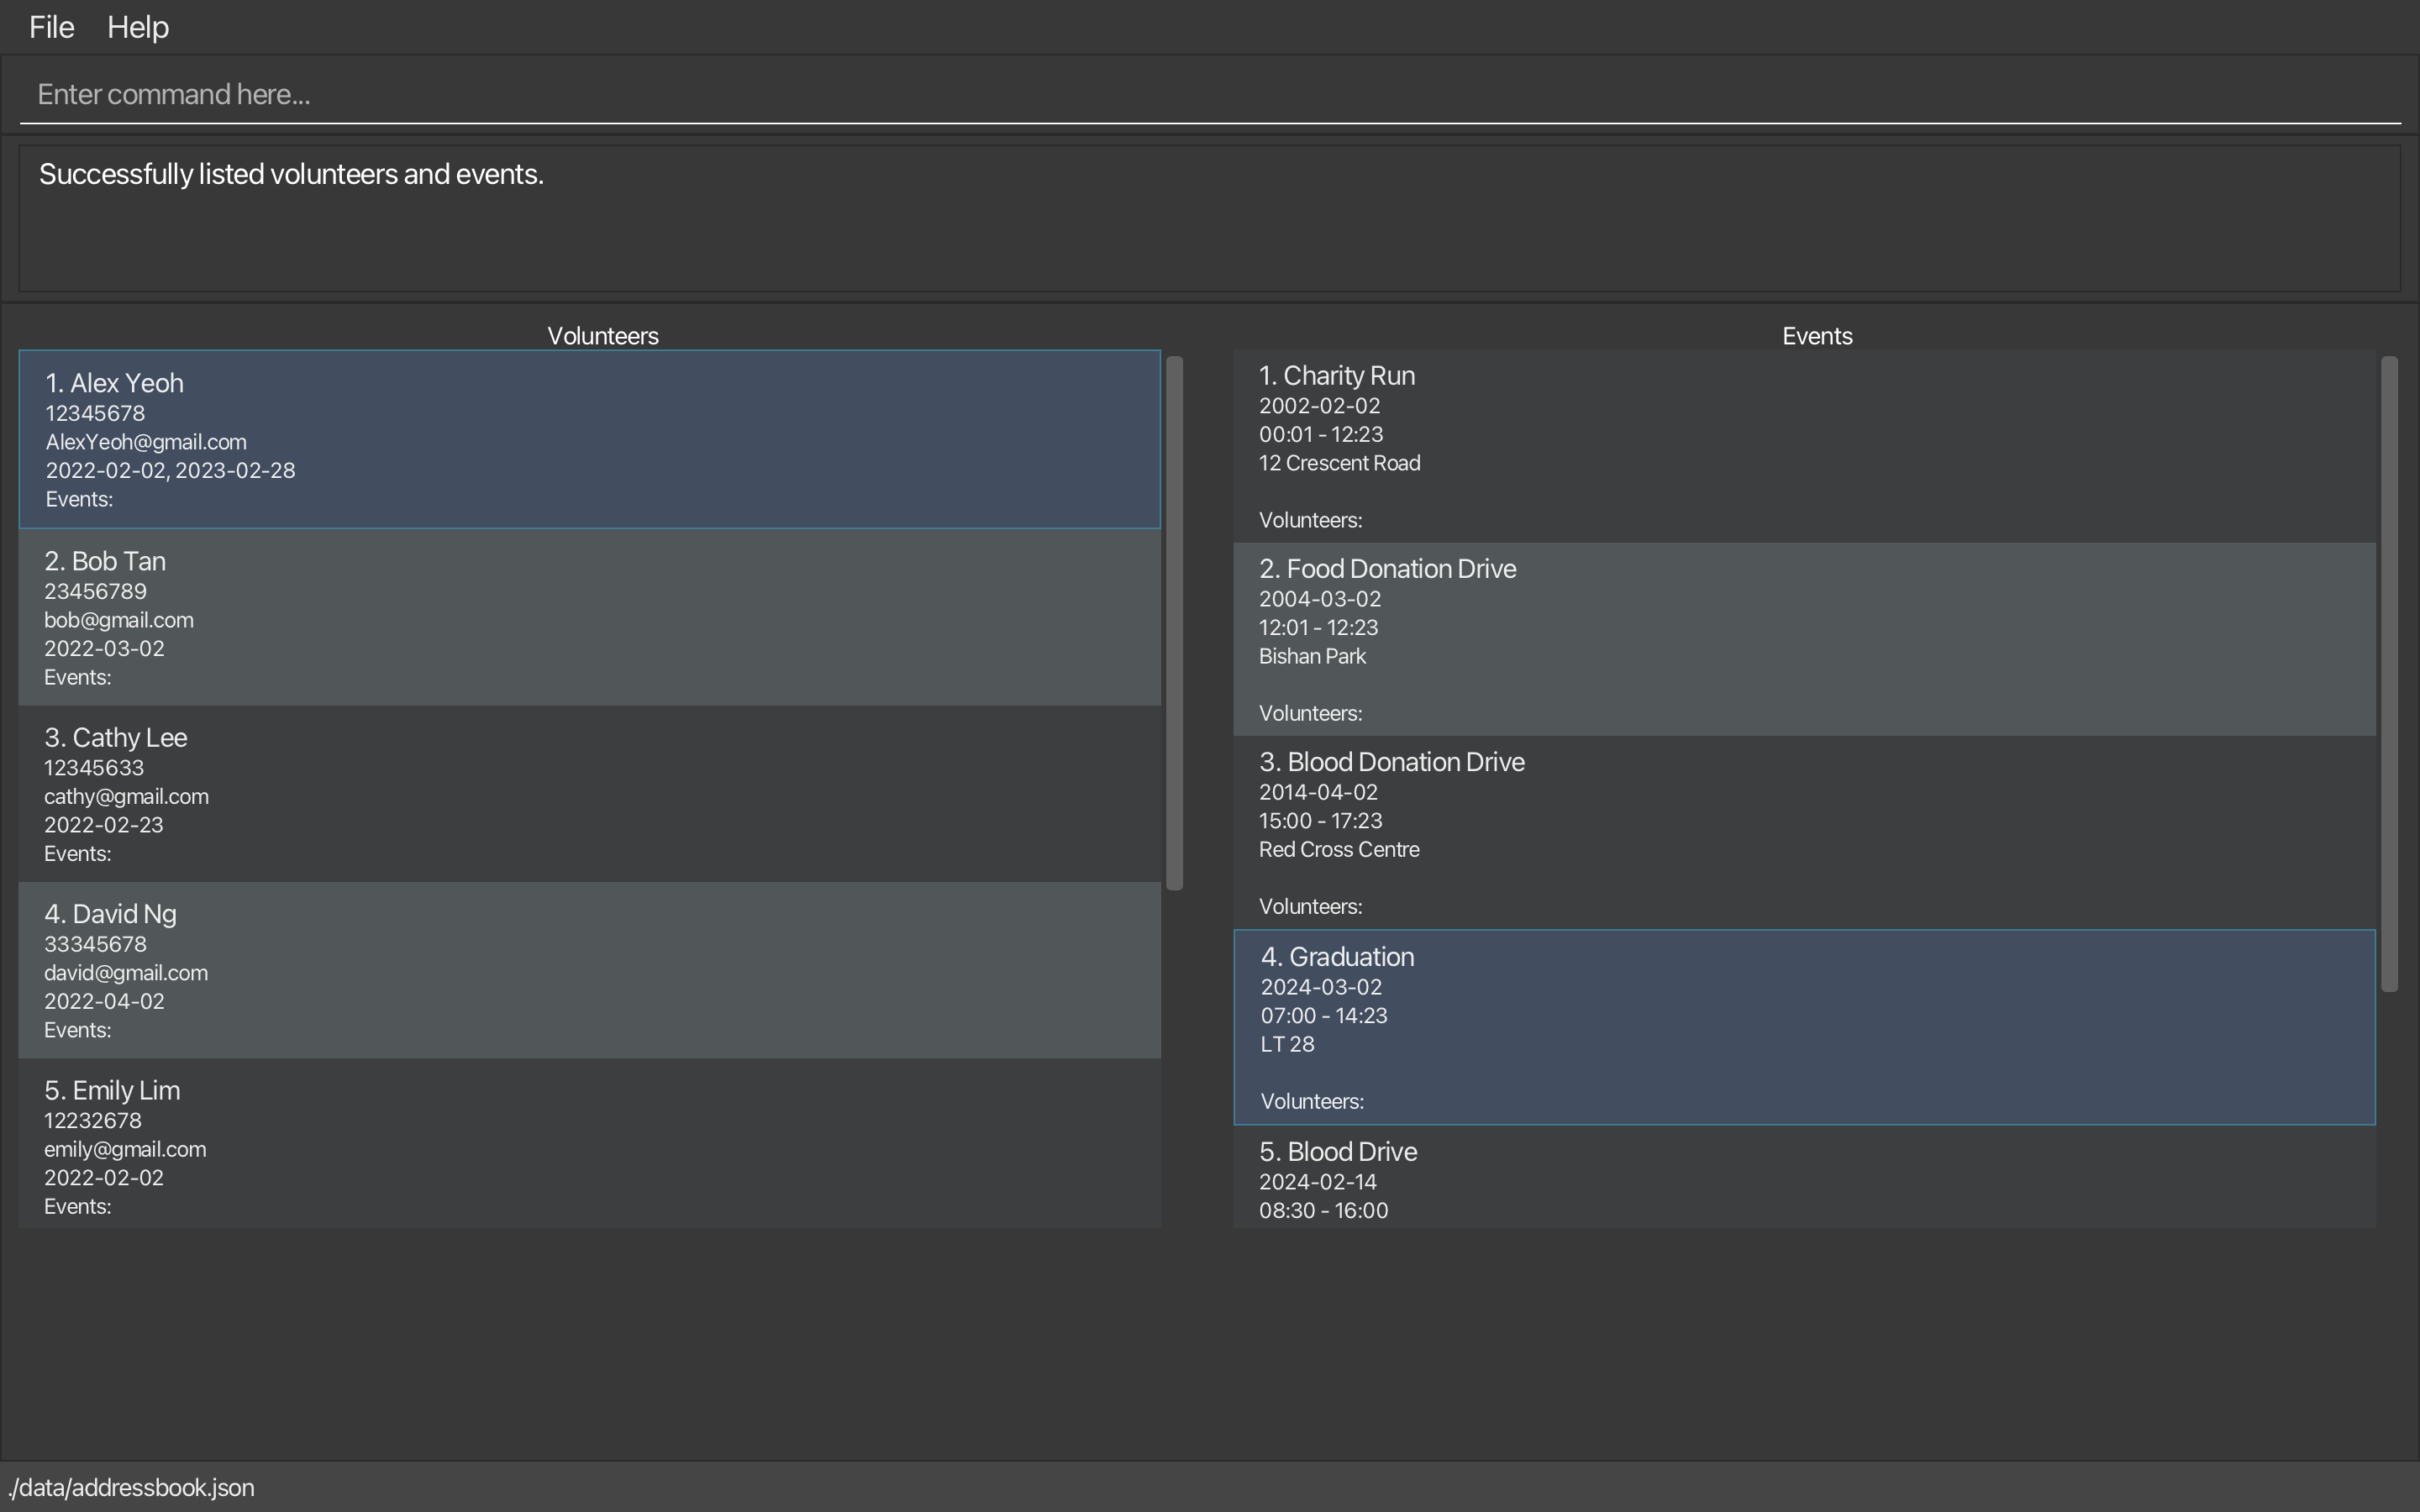
Task: Click email 'AlexYeoh@gmail.com'
Action: (x=146, y=442)
